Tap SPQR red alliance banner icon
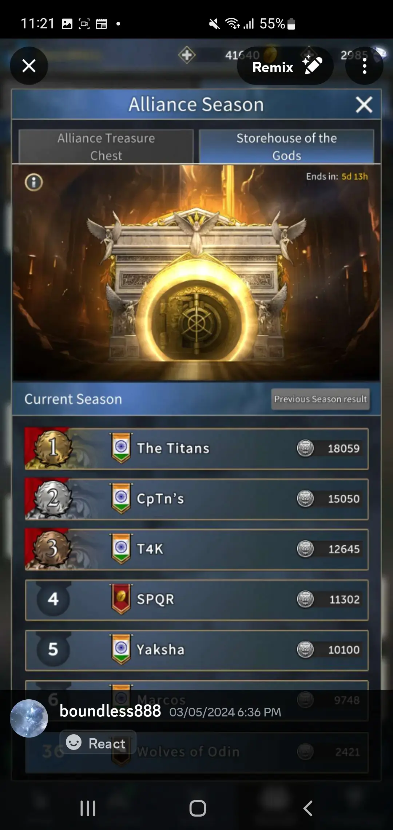393x830 pixels. coord(121,599)
